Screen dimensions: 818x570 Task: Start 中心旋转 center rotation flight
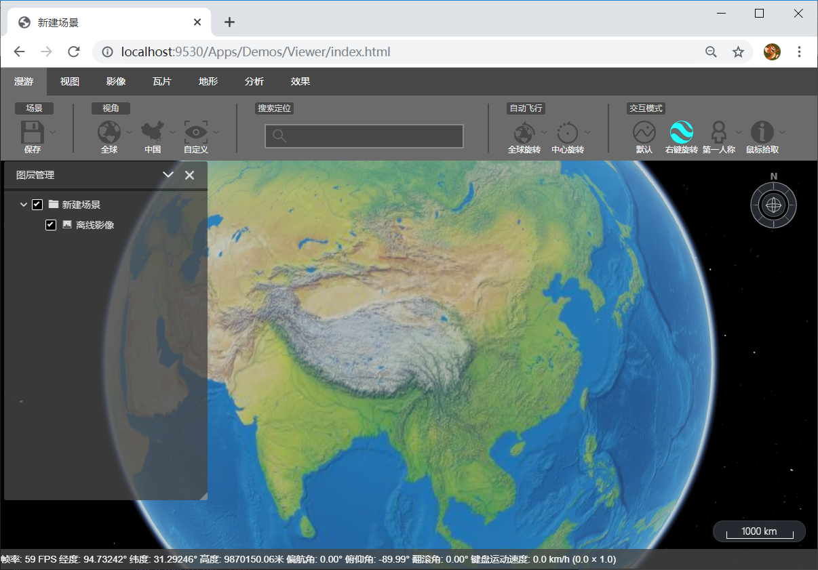[568, 132]
